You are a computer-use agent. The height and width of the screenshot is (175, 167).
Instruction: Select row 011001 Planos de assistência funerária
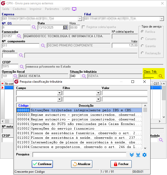click(x=79, y=133)
